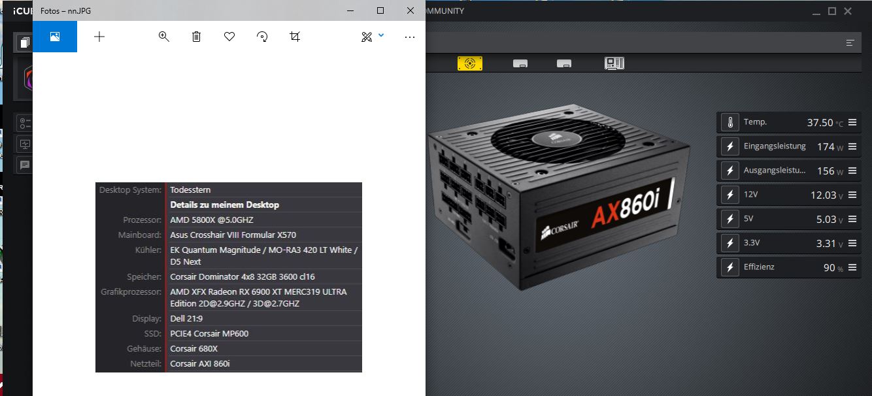This screenshot has height=396, width=872.
Task: Click the AX860i power supply image
Action: [x=559, y=196]
